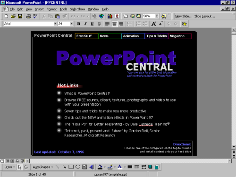Click the Next Slide double-arrow button
This screenshot has width=236, height=177.
(x=234, y=156)
